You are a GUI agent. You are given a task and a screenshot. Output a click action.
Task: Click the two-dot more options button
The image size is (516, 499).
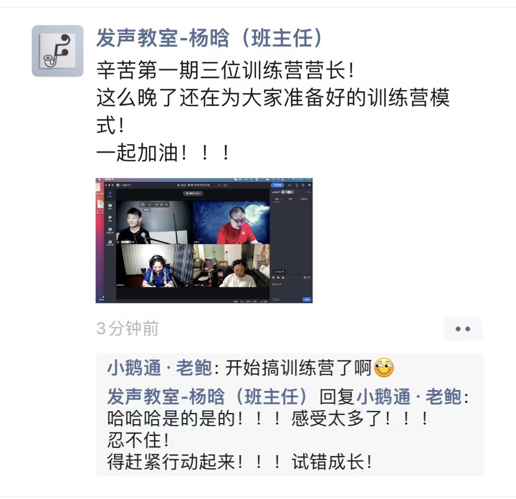(x=462, y=329)
